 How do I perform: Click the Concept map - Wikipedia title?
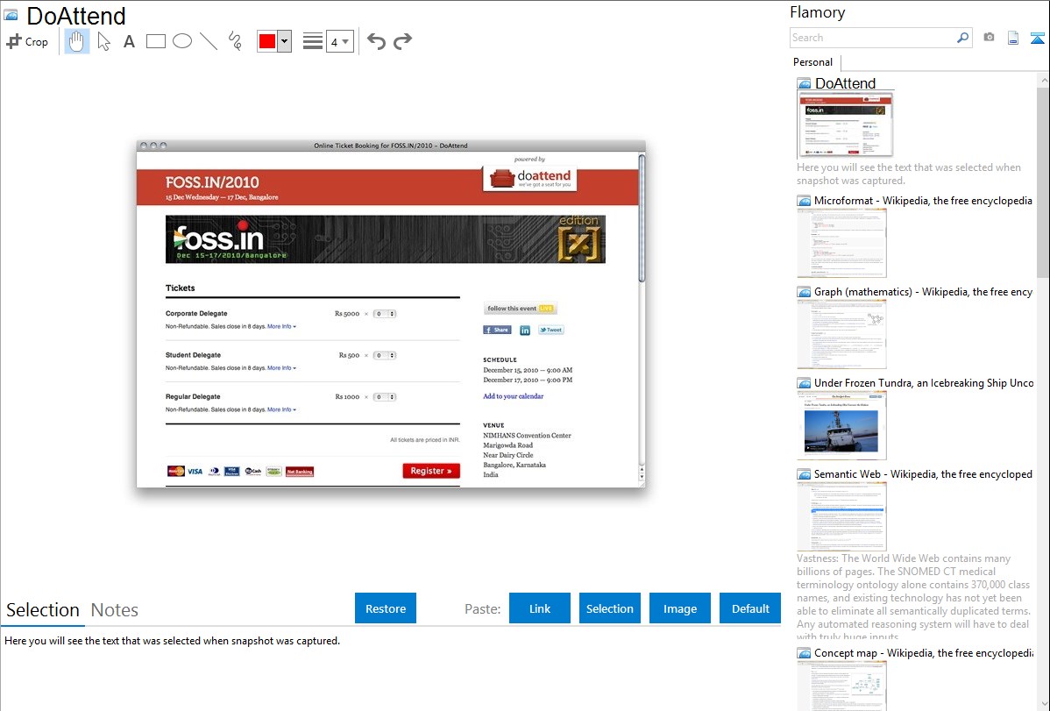coord(923,652)
